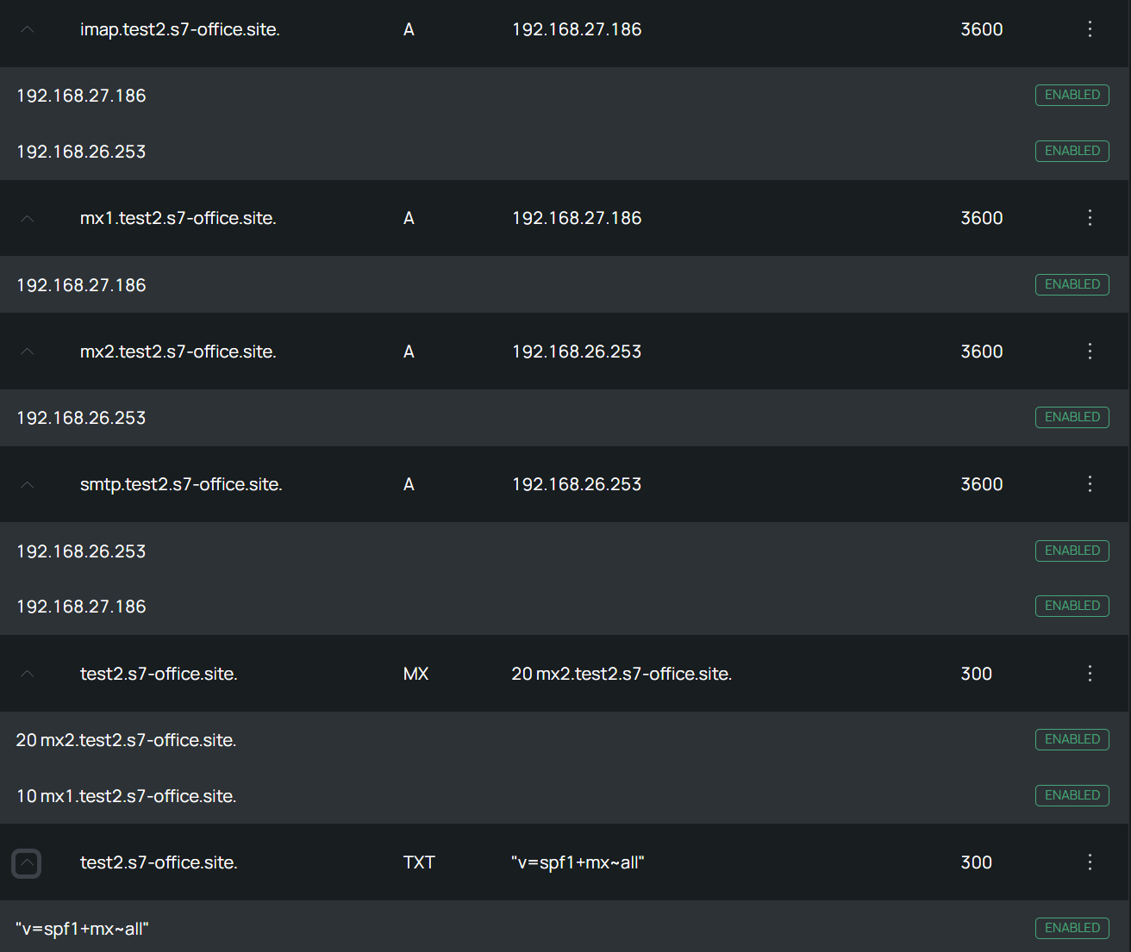
Task: Toggle ENABLED badge for 20 mx2.test2.s7-office.site entry
Action: click(x=1072, y=739)
